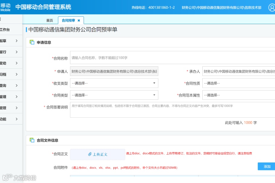Click the 承办人 field
Viewport: 275px width, 183px height.
pyautogui.click(x=239, y=71)
